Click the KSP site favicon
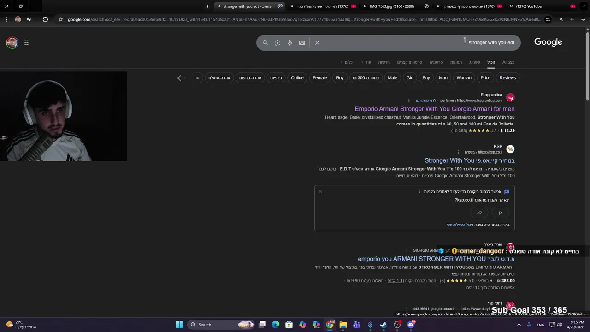Viewport: 590px width, 332px height. point(510,149)
